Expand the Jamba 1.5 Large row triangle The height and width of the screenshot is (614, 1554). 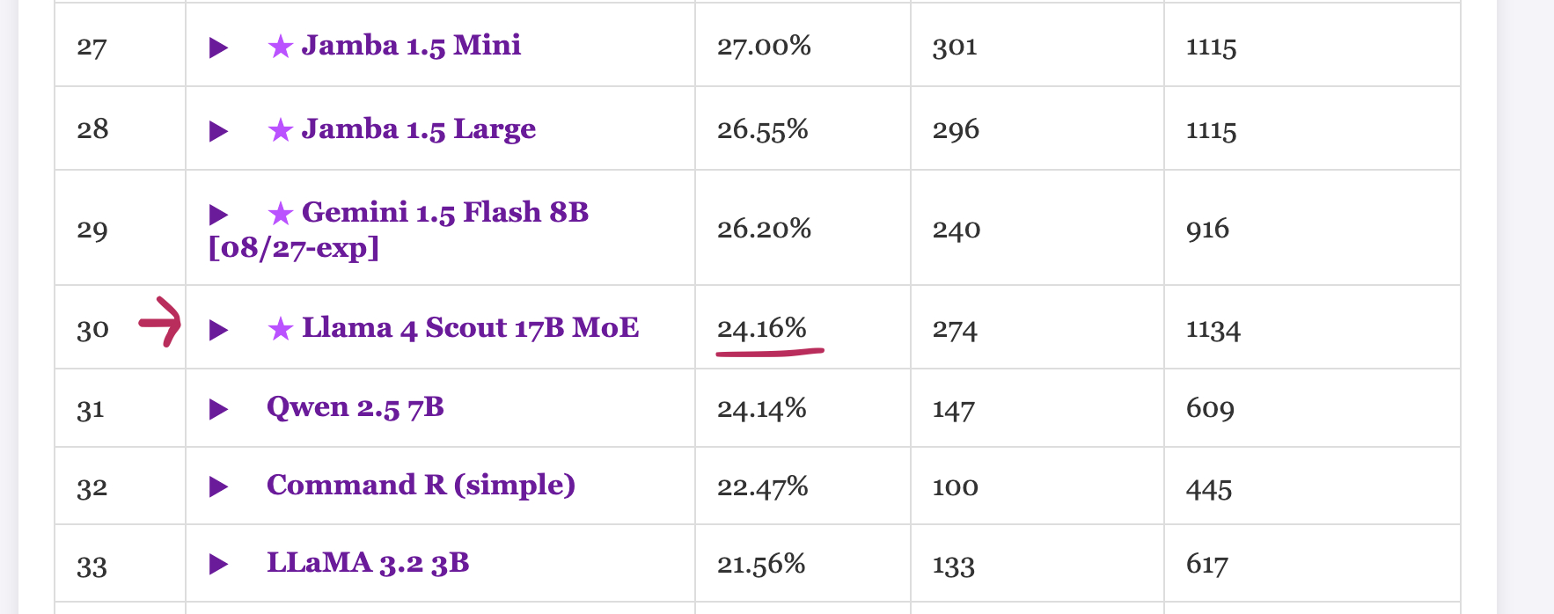point(218,131)
